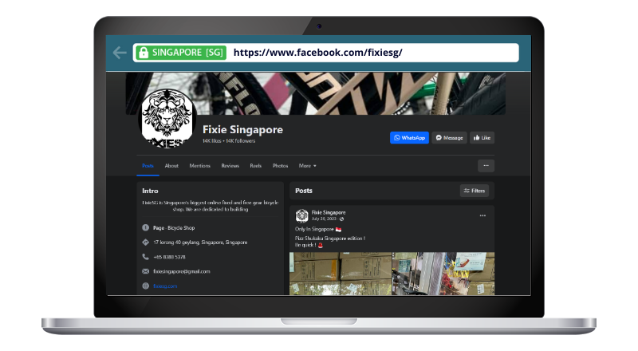638x351 pixels.
Task: Switch to the Posts tab
Action: point(148,166)
